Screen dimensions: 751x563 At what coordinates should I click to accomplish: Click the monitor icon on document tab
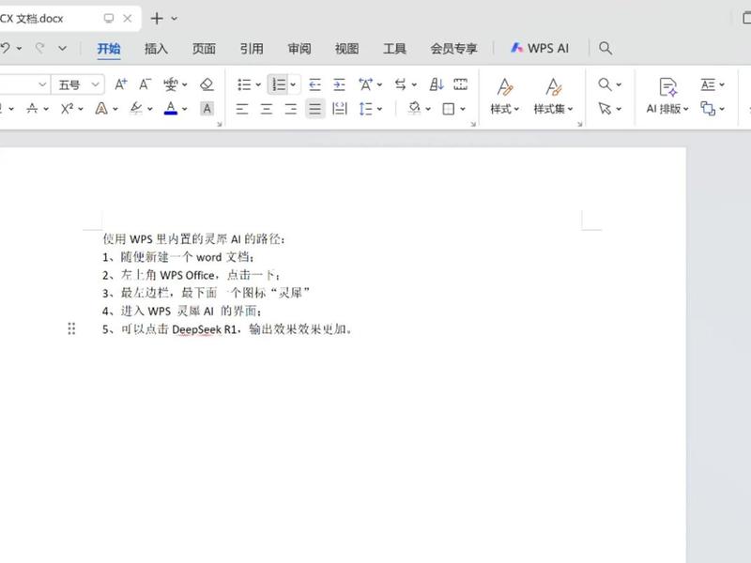coord(109,18)
